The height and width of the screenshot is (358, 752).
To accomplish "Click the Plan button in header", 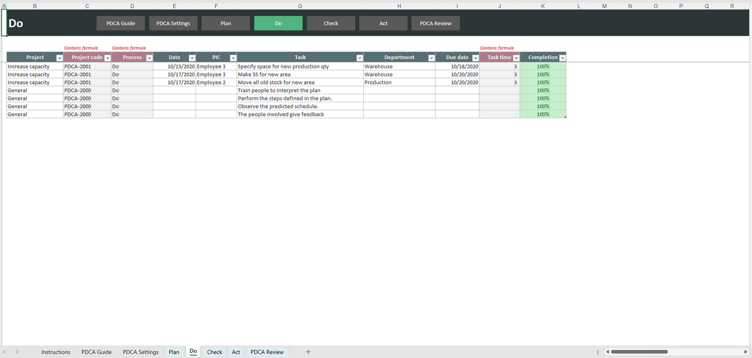I will tap(226, 23).
